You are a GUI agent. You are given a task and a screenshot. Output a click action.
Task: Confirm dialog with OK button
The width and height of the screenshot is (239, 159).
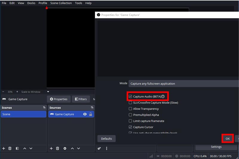click(228, 138)
